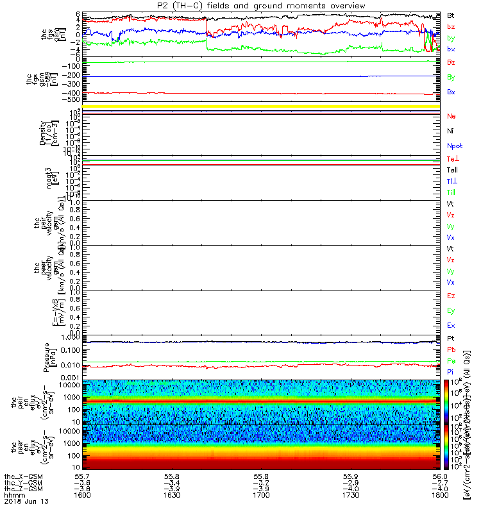481x513 pixels.
Task: Select the black 'Bt' legend label
Action: pyautogui.click(x=451, y=15)
